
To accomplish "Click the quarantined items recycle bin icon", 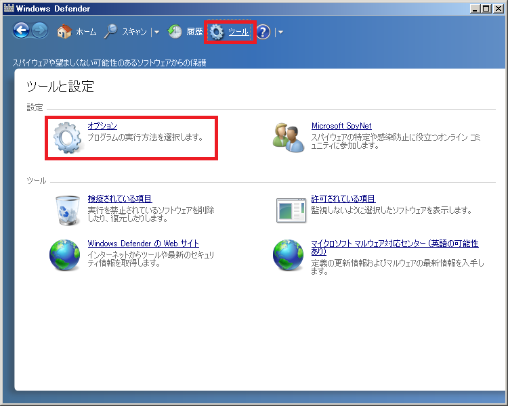I will coord(67,210).
